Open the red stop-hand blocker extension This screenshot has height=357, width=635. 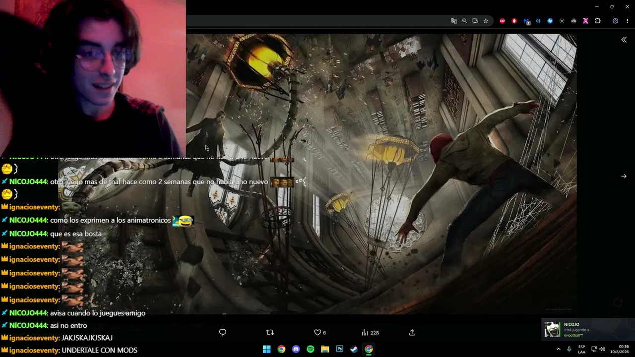click(x=514, y=21)
